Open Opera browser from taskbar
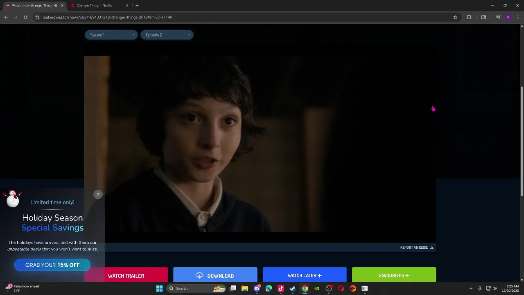Image resolution: width=524 pixels, height=295 pixels. click(341, 288)
